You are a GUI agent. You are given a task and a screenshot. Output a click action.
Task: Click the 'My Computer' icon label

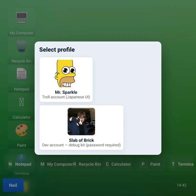point(22,33)
